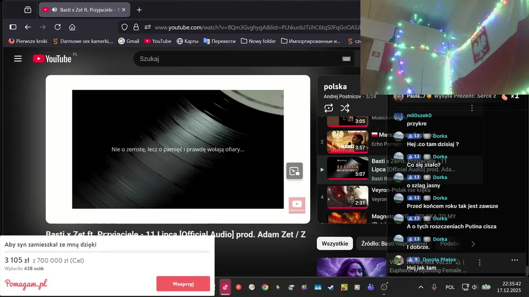
Task: Open the Pomagam.pl logo link
Action: (x=26, y=284)
